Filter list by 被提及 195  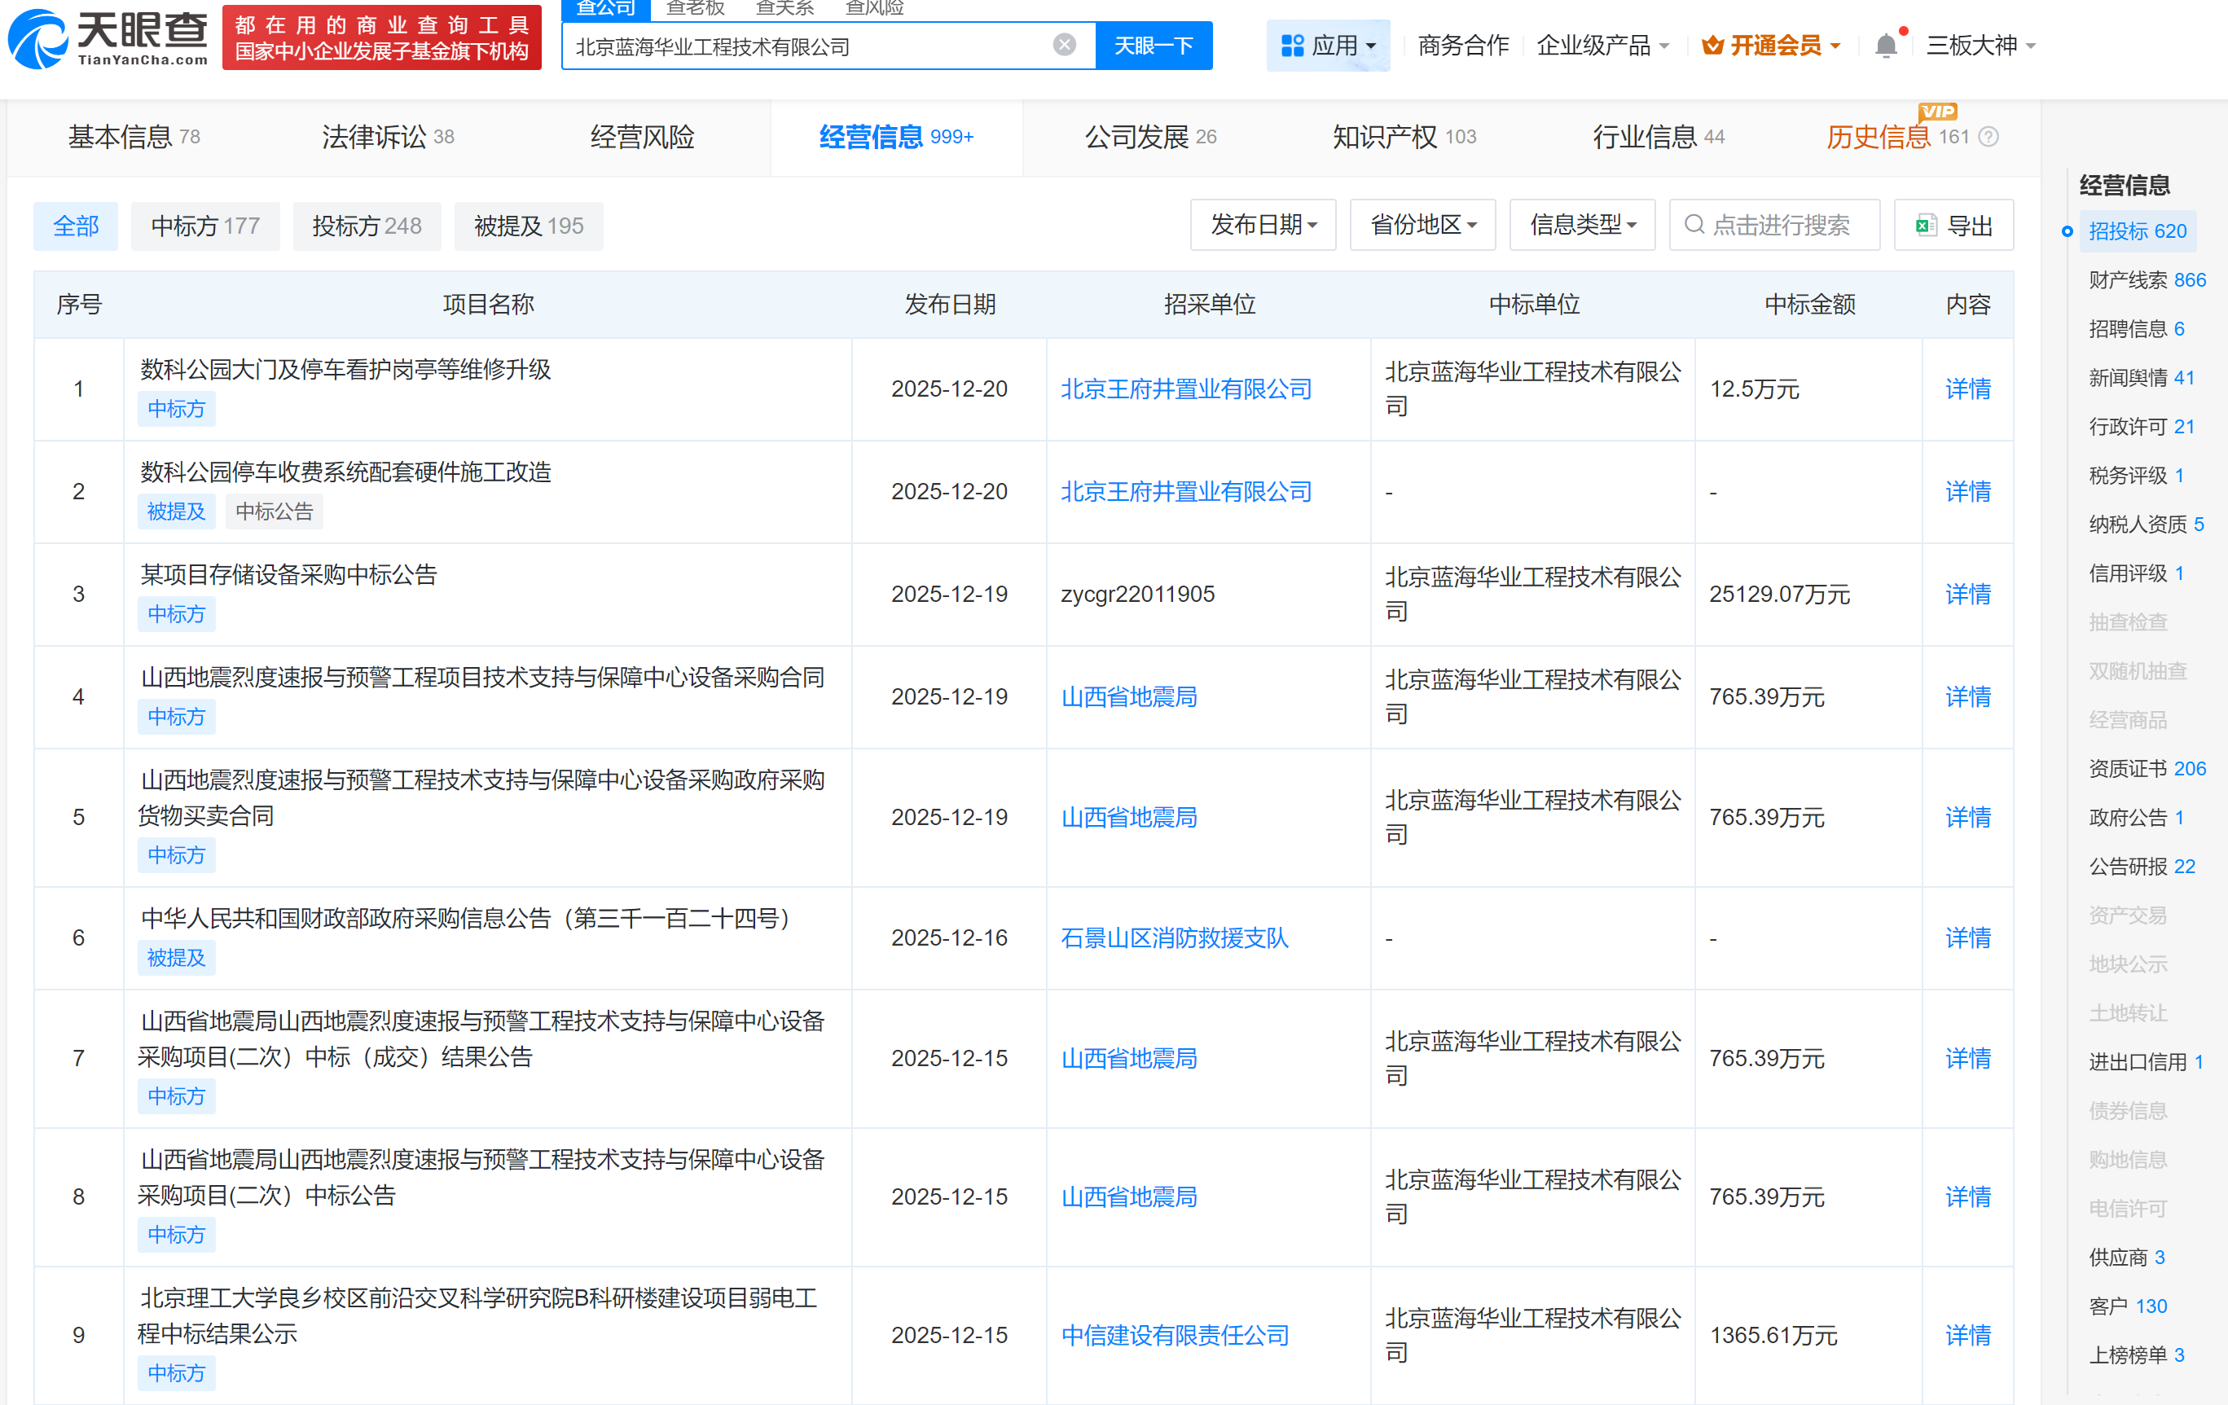(529, 226)
